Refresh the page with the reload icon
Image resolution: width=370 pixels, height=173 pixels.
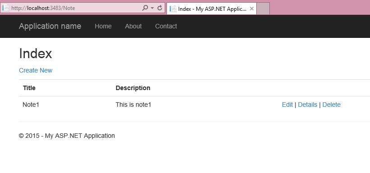[160, 8]
